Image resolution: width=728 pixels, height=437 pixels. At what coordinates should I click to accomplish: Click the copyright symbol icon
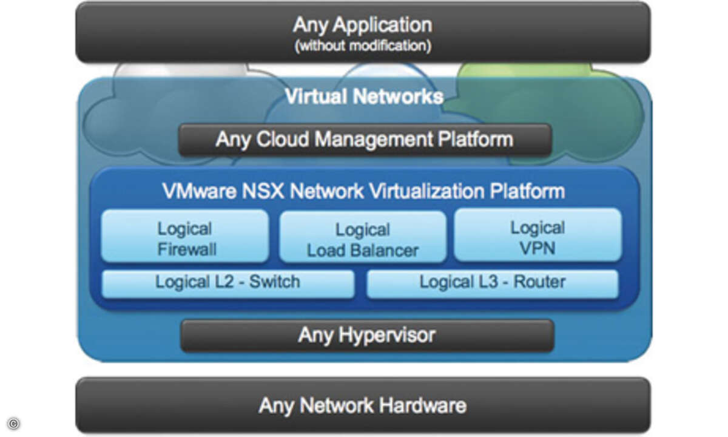point(13,423)
